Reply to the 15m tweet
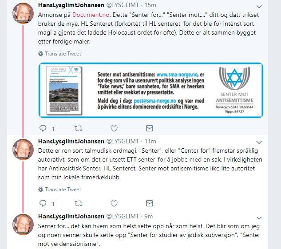This screenshot has height=249, width=281. (43, 128)
